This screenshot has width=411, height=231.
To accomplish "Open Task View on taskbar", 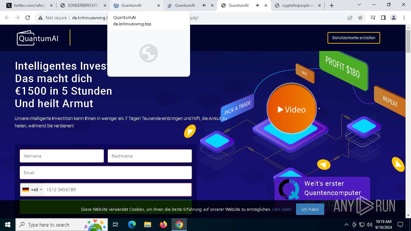I will (116, 225).
